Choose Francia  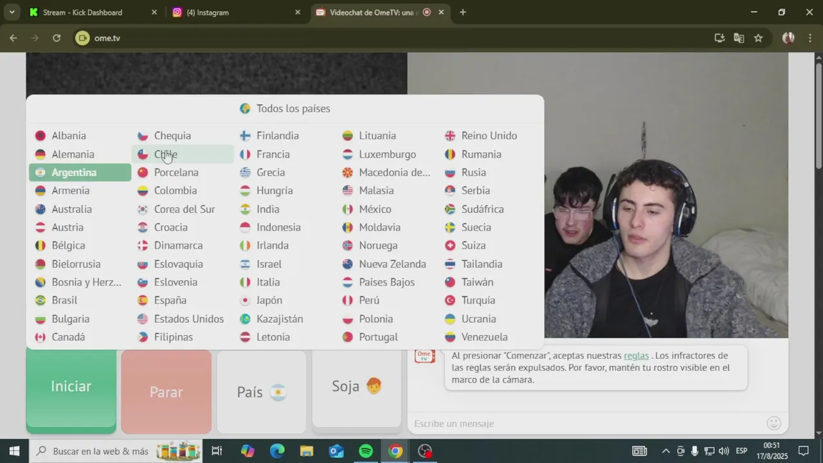tap(285, 154)
